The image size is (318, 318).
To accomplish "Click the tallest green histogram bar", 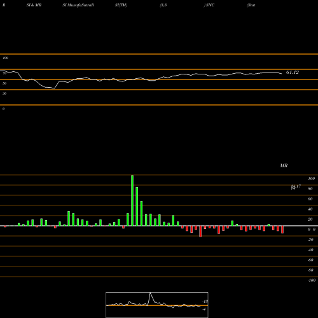I will pyautogui.click(x=132, y=200).
